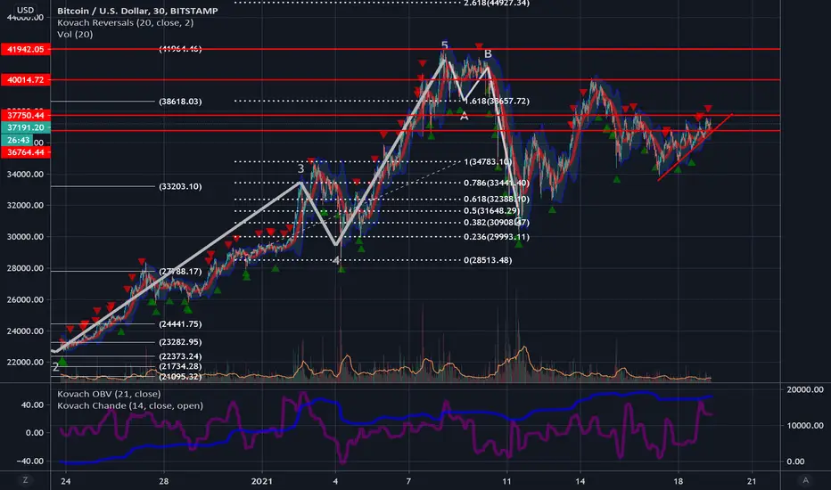The image size is (831, 490).
Task: Click the (22373.24) level label
Action: click(x=180, y=356)
